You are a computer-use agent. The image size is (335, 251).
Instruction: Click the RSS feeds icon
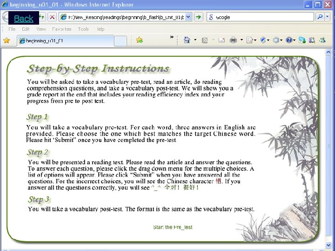tap(204, 40)
